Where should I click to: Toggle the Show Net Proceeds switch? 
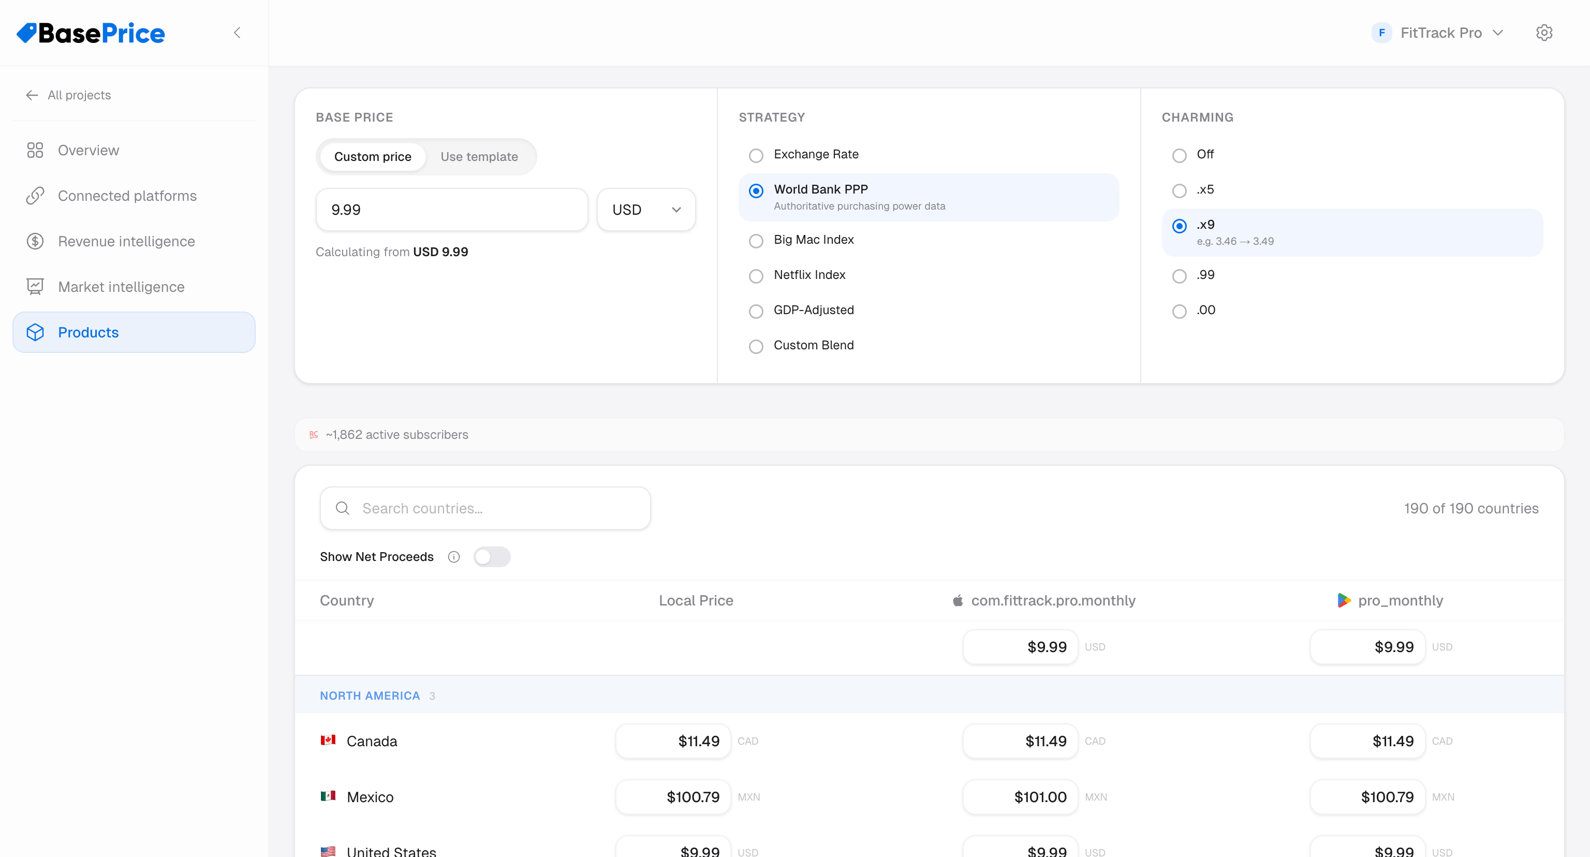coord(492,556)
